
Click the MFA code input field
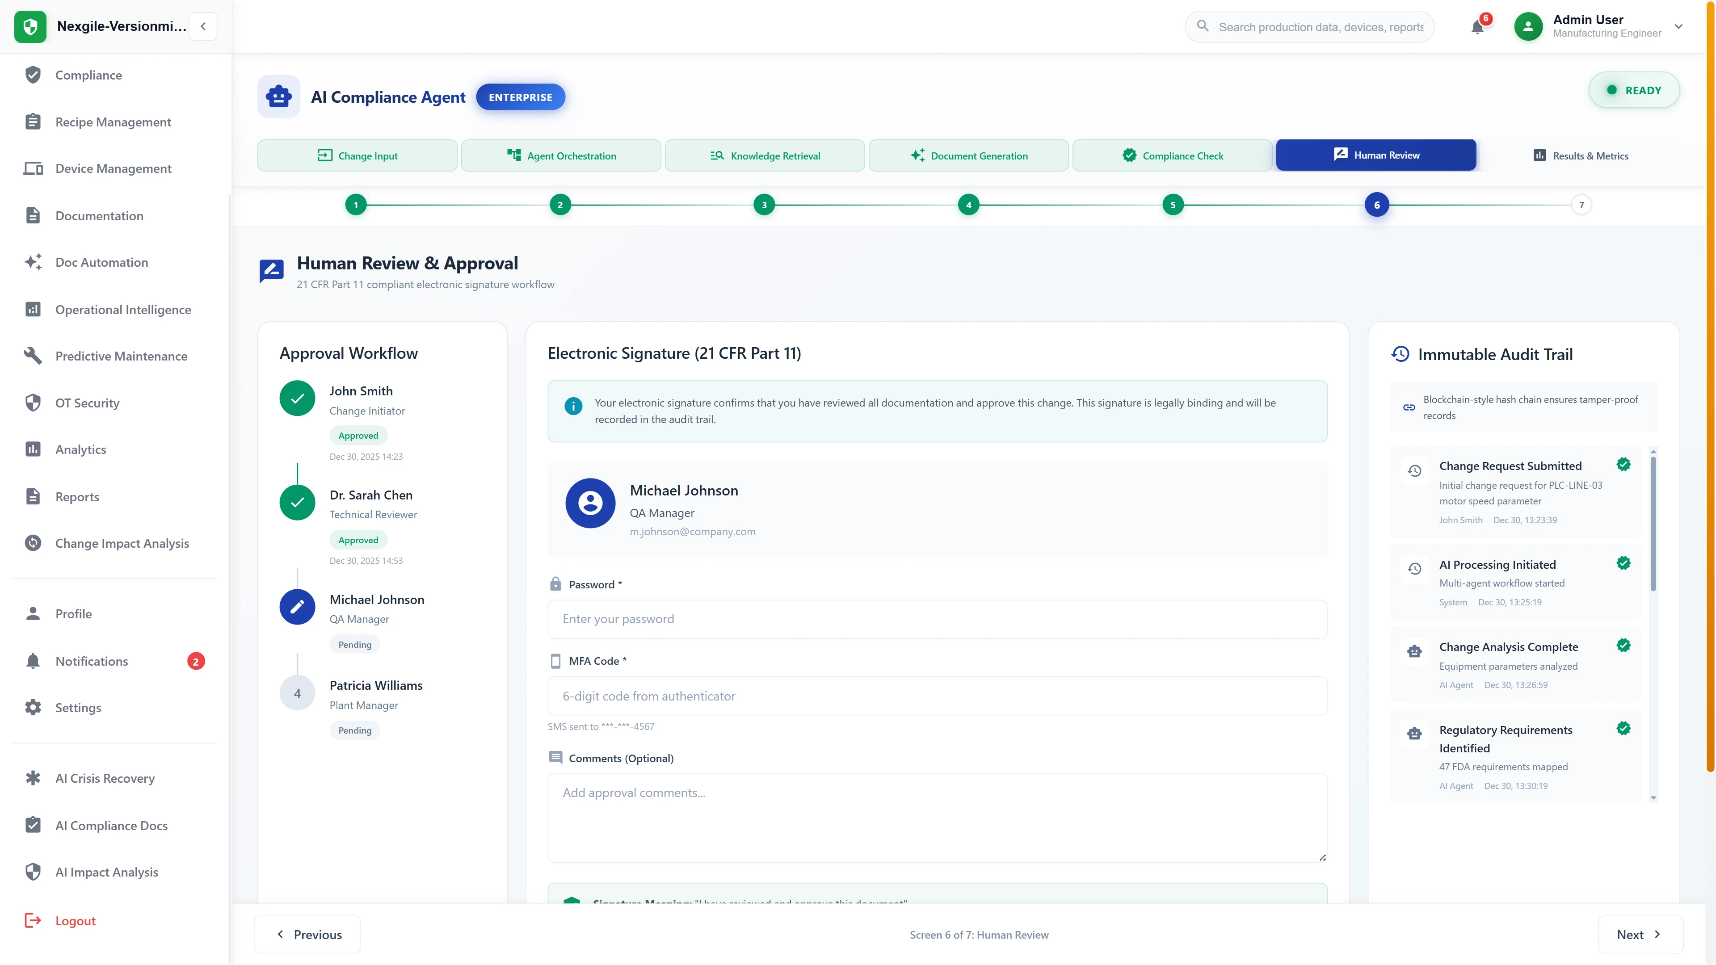[937, 696]
